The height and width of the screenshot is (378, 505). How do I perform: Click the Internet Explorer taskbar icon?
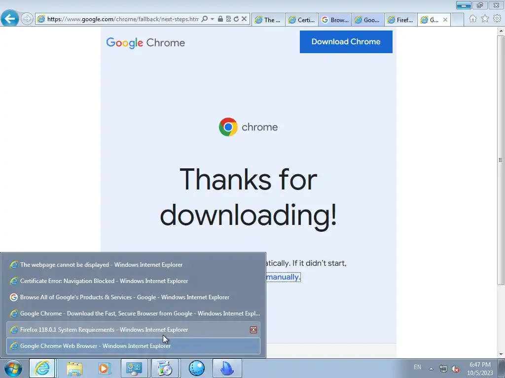tap(42, 368)
